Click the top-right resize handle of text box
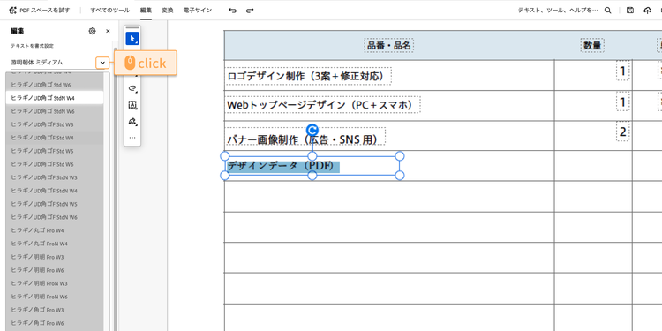 pos(399,155)
